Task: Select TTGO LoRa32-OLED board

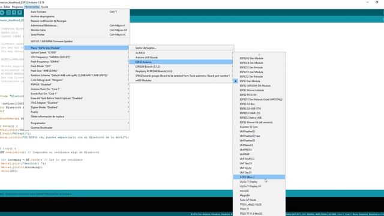Action: (x=259, y=205)
